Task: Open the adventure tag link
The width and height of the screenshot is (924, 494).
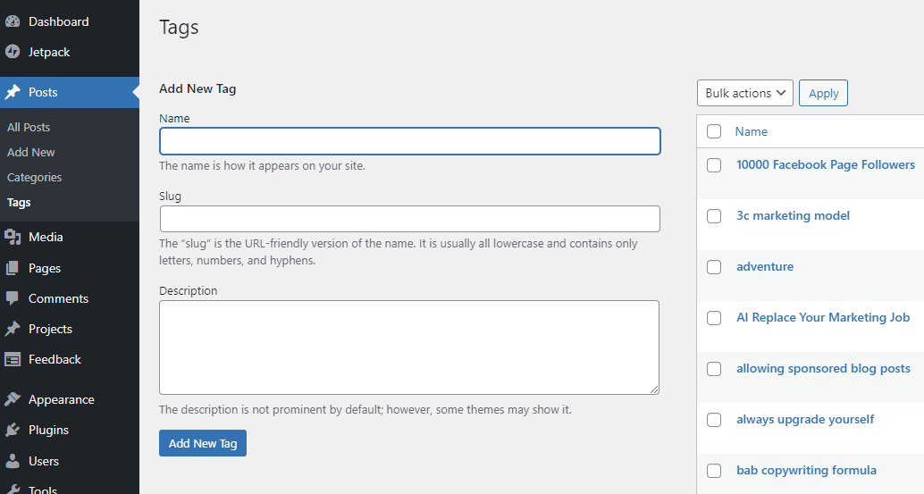Action: [x=765, y=266]
